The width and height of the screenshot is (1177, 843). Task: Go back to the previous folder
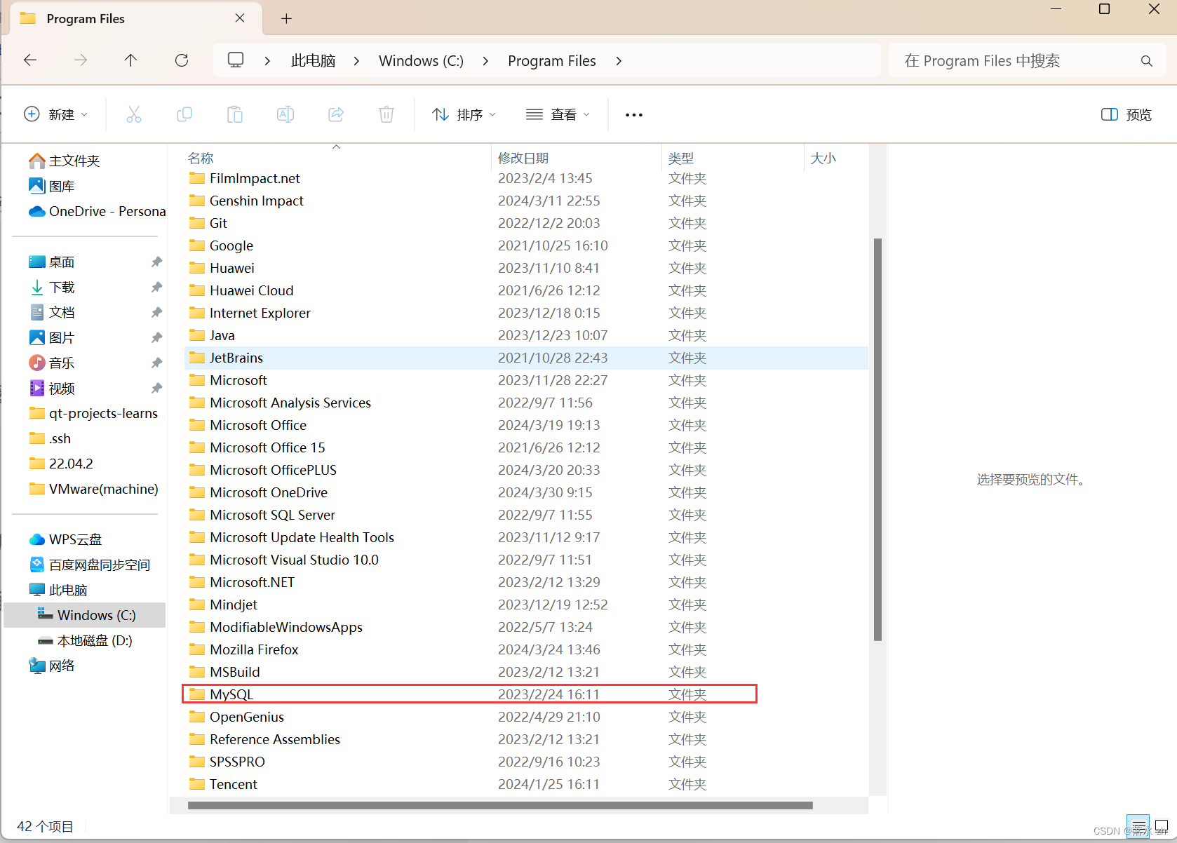point(30,60)
